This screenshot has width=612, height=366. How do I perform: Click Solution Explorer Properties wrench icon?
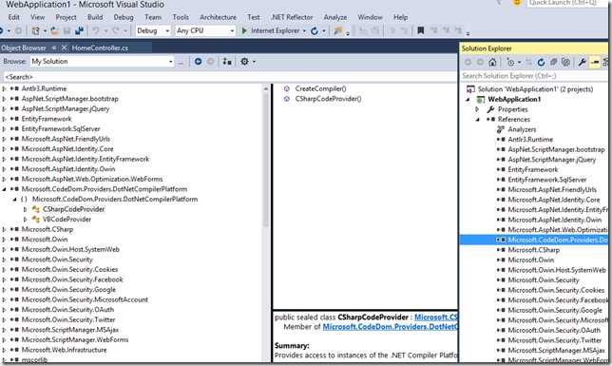coord(582,62)
